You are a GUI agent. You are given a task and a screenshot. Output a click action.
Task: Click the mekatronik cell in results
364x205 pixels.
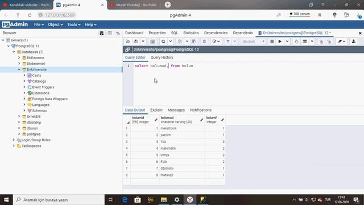182,128
